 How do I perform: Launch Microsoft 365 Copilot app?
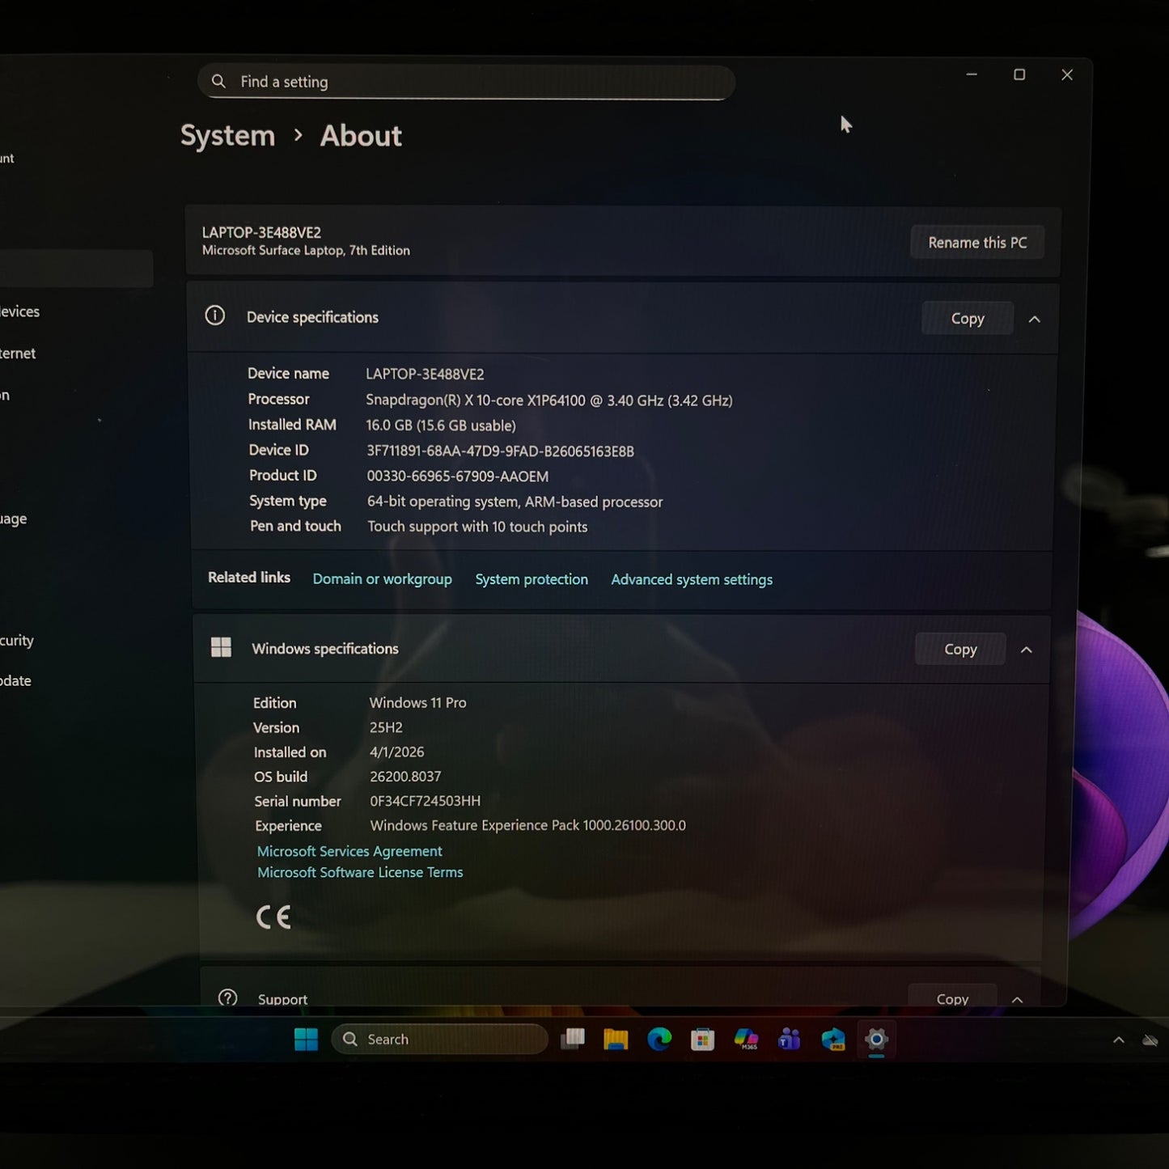coord(746,1040)
